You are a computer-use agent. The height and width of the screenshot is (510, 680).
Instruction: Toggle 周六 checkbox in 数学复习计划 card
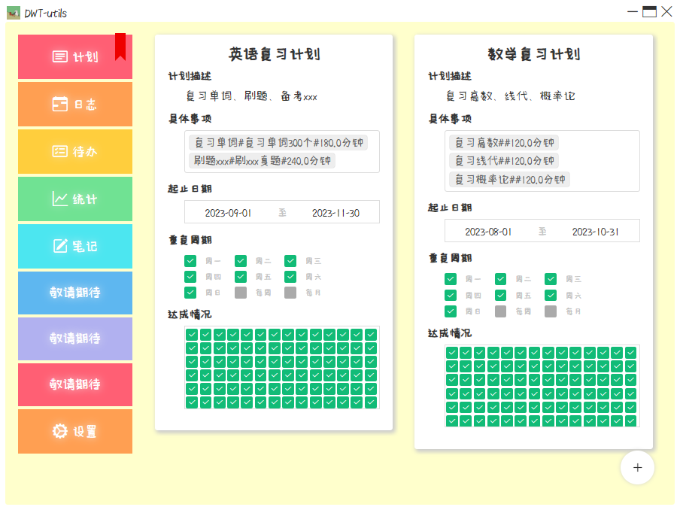click(x=551, y=296)
